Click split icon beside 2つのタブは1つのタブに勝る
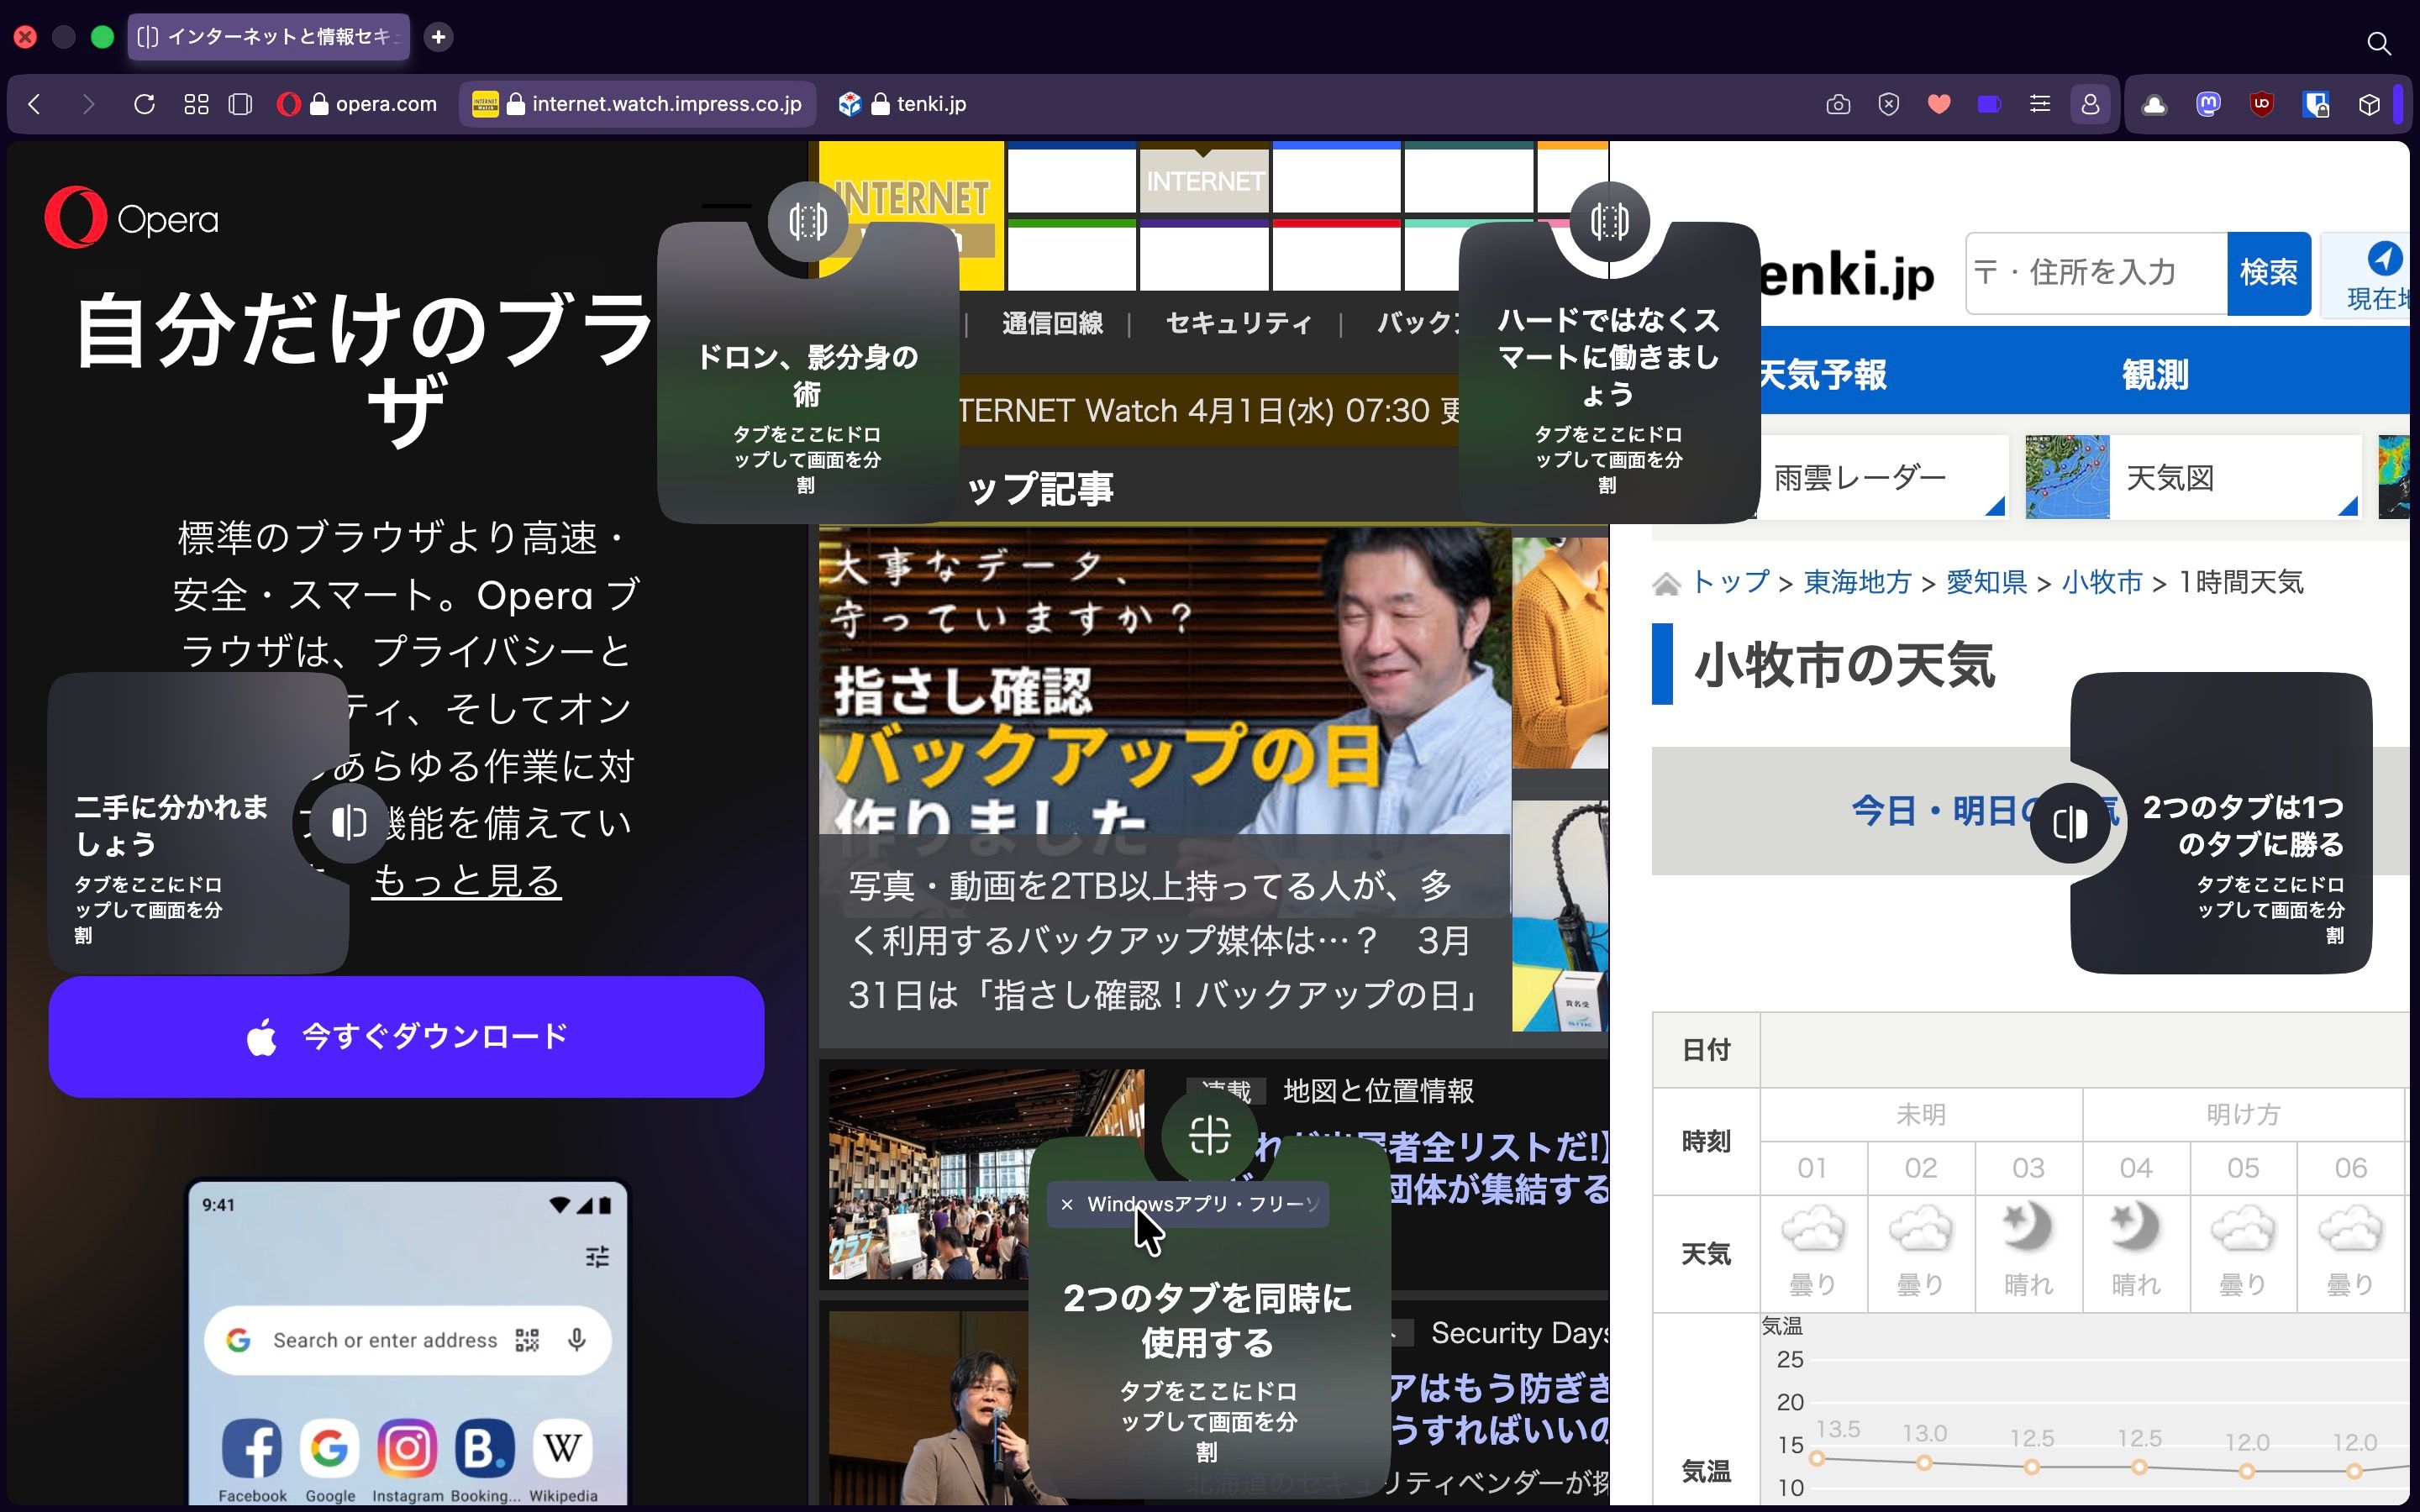Viewport: 2420px width, 1512px height. tap(2070, 823)
